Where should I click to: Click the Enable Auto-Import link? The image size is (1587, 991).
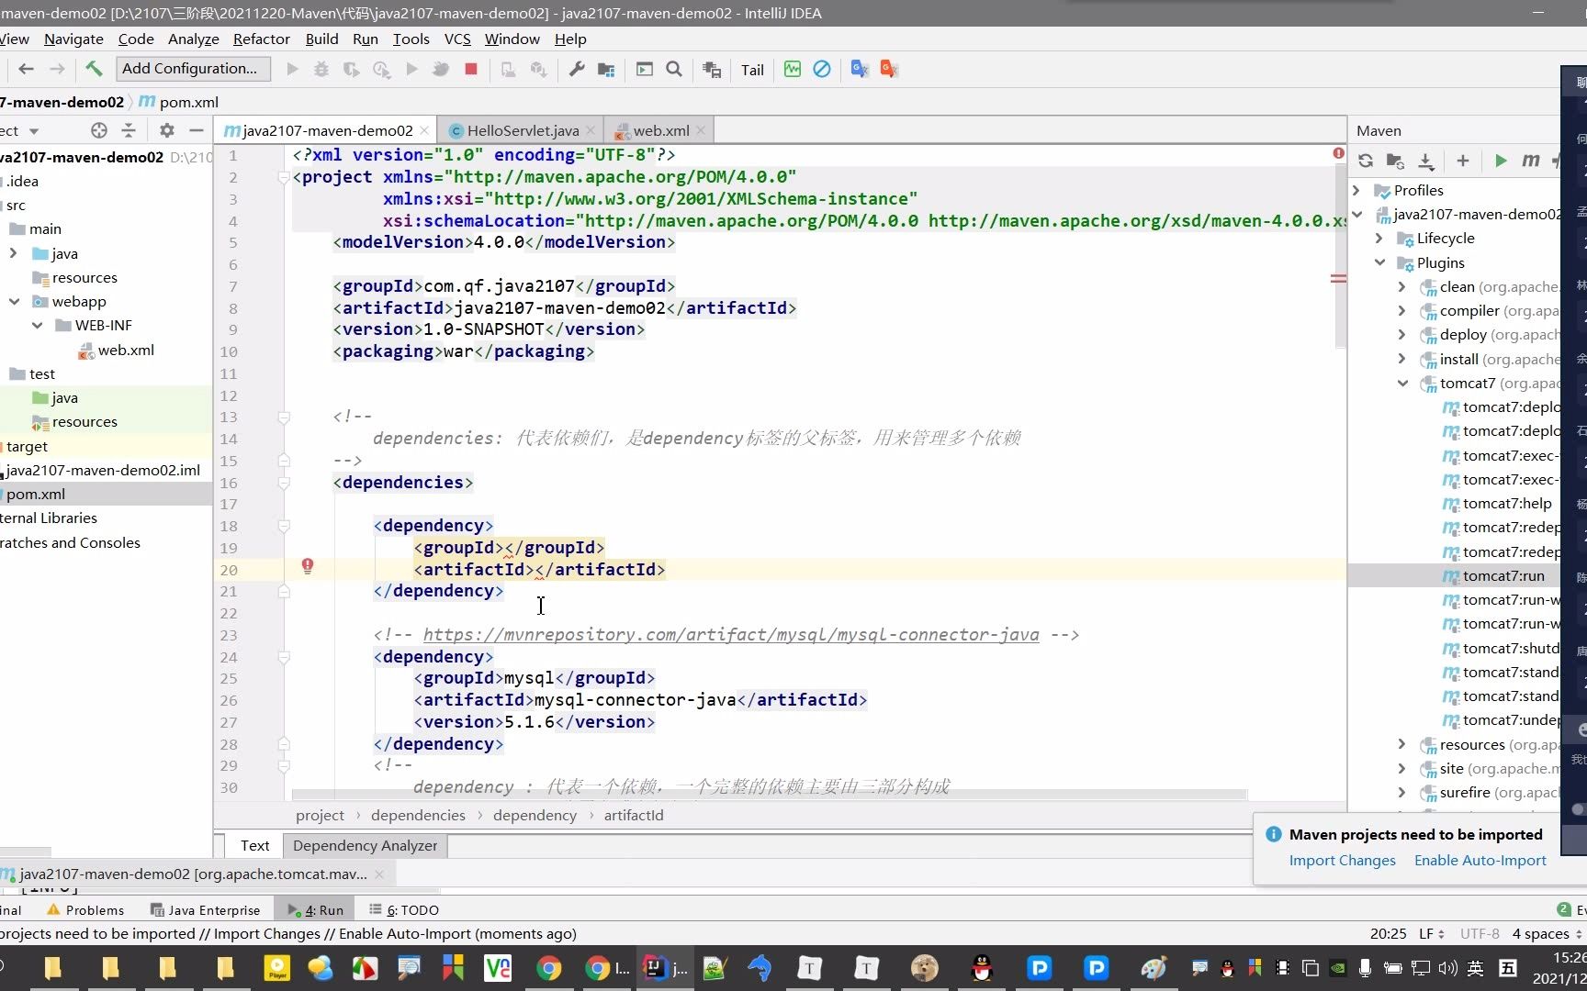click(1480, 860)
